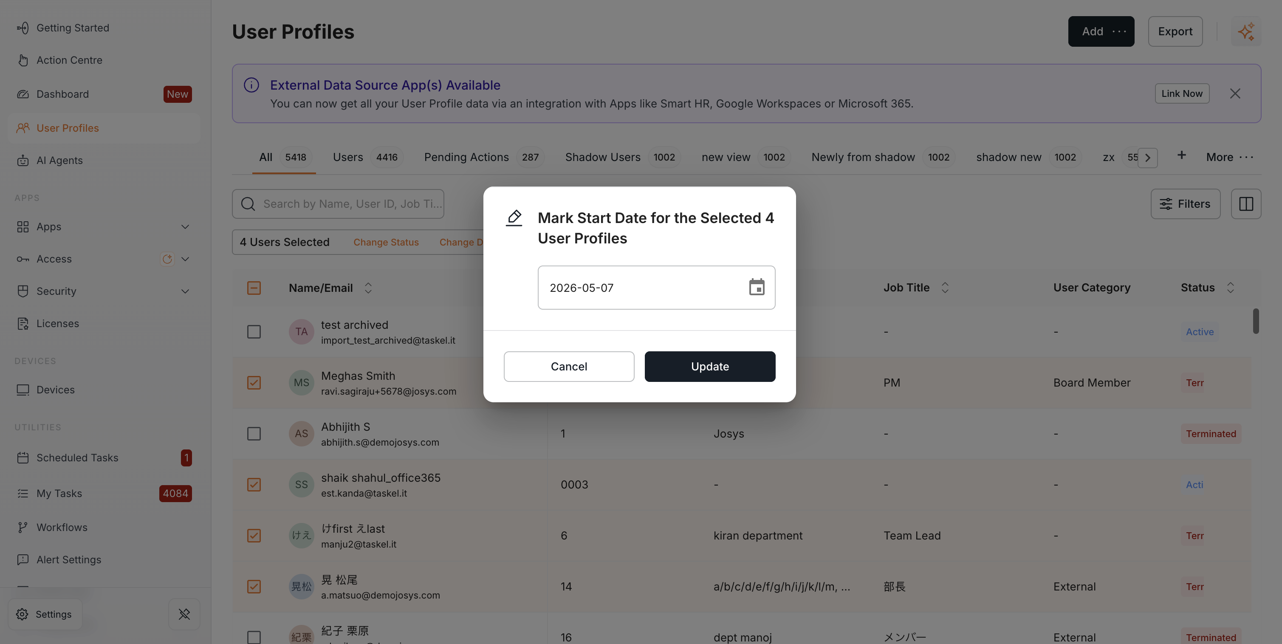The width and height of the screenshot is (1282, 644).
Task: Open Alert Settings in sidebar
Action: tap(69, 559)
